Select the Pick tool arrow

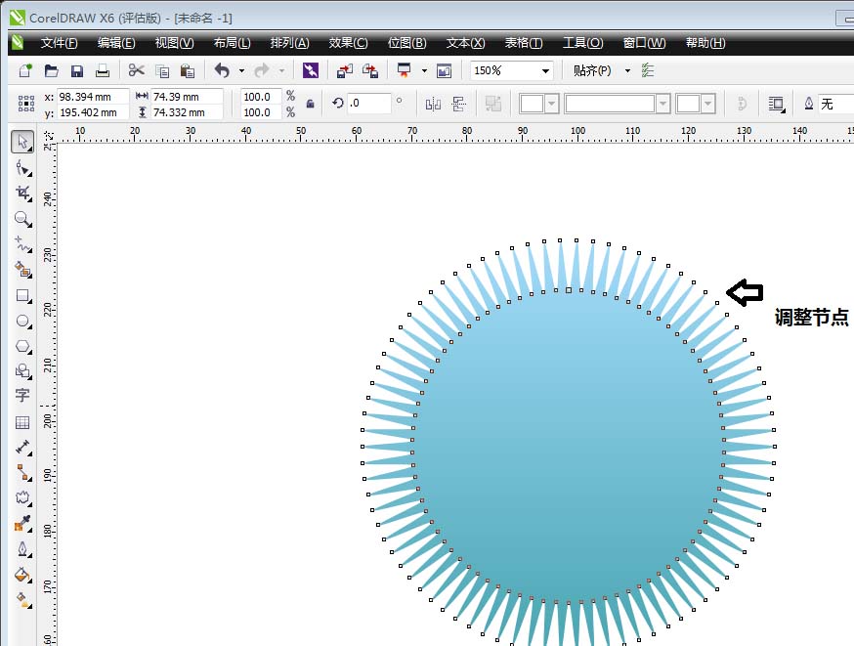click(x=21, y=143)
